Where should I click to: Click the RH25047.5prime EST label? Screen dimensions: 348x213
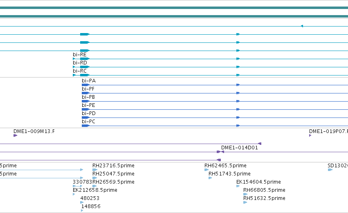point(113,174)
